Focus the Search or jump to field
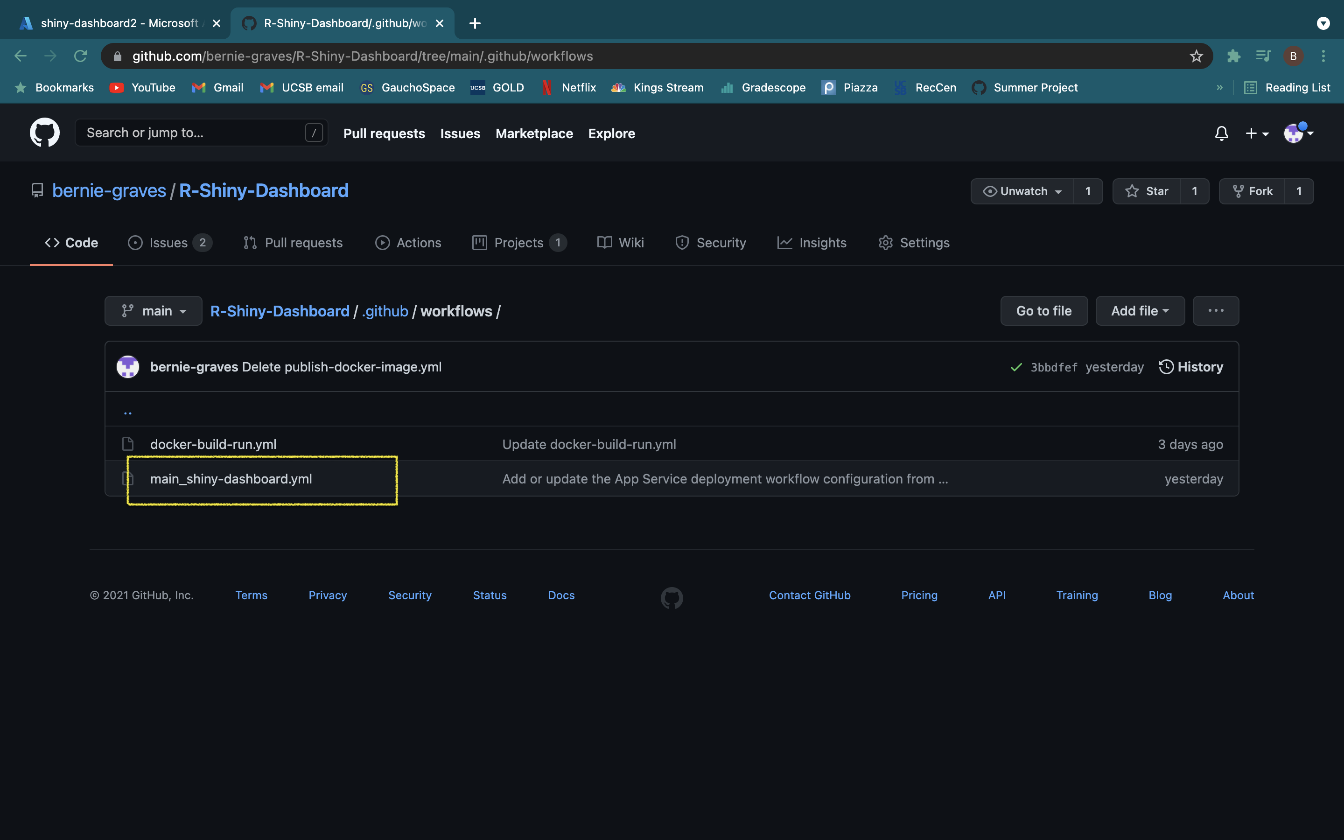 [195, 133]
